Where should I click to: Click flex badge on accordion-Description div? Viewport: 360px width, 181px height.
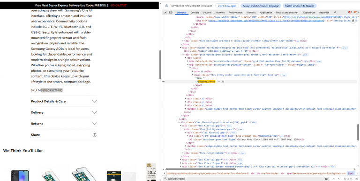tap(318, 62)
